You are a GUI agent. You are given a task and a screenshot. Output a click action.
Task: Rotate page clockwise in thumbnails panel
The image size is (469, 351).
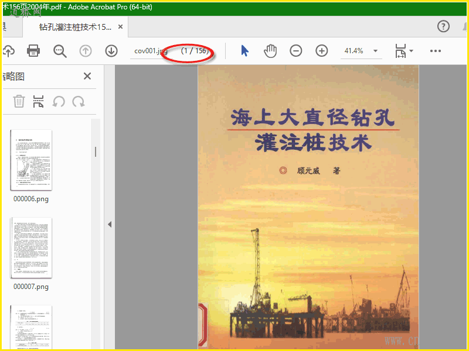78,101
